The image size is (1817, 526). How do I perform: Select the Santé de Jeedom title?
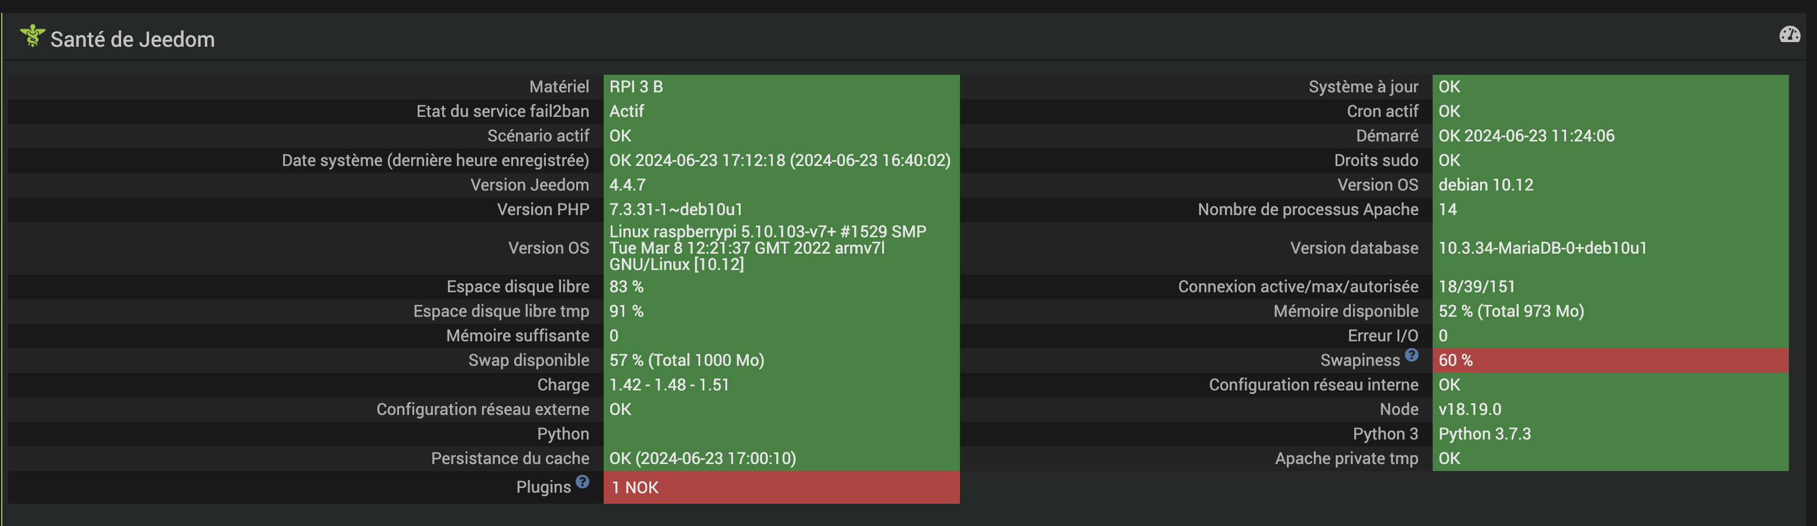pos(133,40)
